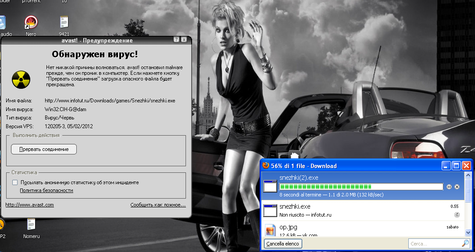Click the infected file URL text
Image resolution: width=475 pixels, height=252 pixels.
click(110, 101)
